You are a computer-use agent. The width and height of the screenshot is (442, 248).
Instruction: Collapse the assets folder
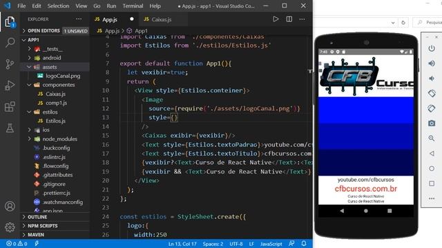tap(29, 67)
